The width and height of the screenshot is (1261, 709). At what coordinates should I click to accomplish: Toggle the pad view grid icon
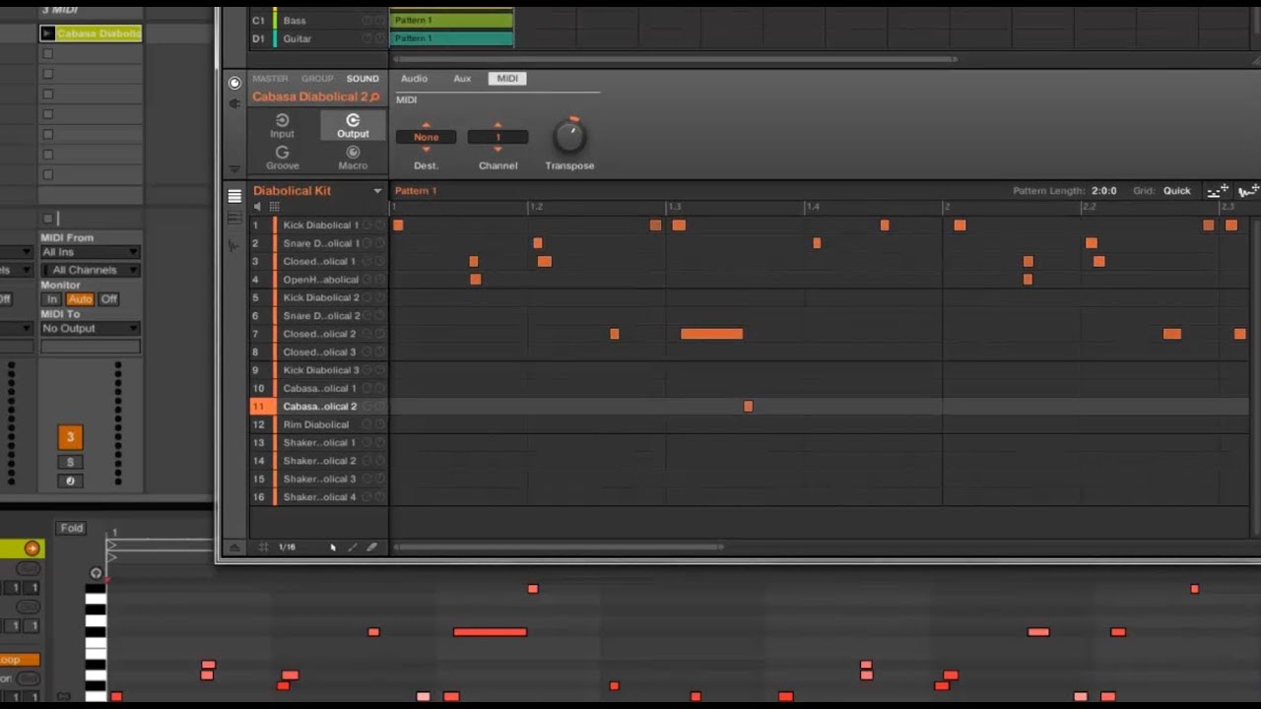click(274, 207)
